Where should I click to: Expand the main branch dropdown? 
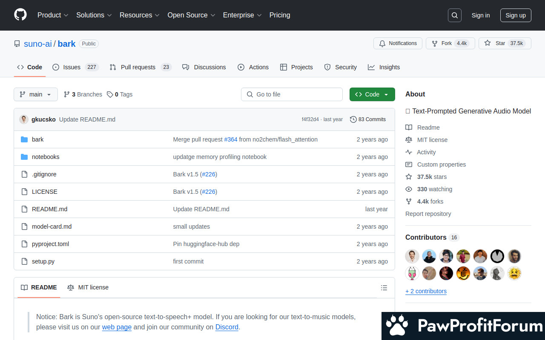pyautogui.click(x=36, y=94)
